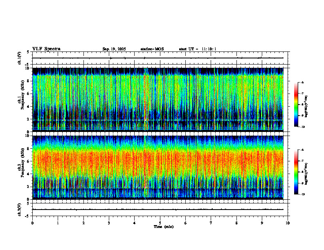Click time axis tick label 3

point(109,223)
